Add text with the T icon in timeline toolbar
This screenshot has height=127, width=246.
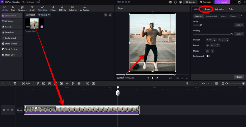pyautogui.click(x=43, y=83)
